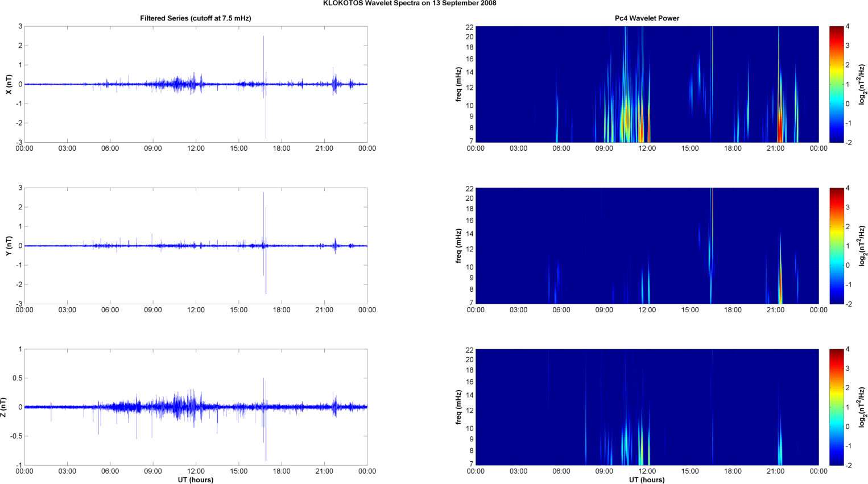Select the Z (nT) axis label
This screenshot has width=868, height=484.
point(4,407)
